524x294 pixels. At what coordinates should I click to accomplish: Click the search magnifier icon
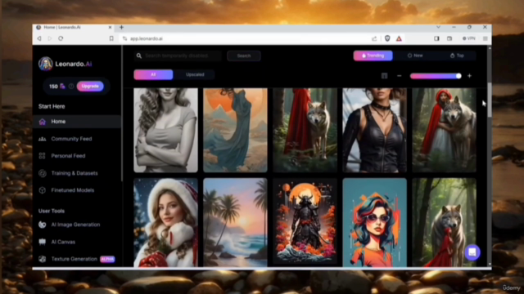click(139, 56)
